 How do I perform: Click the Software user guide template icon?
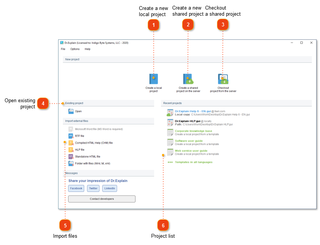coord(170,142)
